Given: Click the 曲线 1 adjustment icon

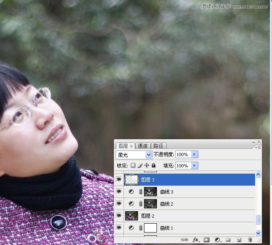Looking at the screenshot, I should pos(131,228).
